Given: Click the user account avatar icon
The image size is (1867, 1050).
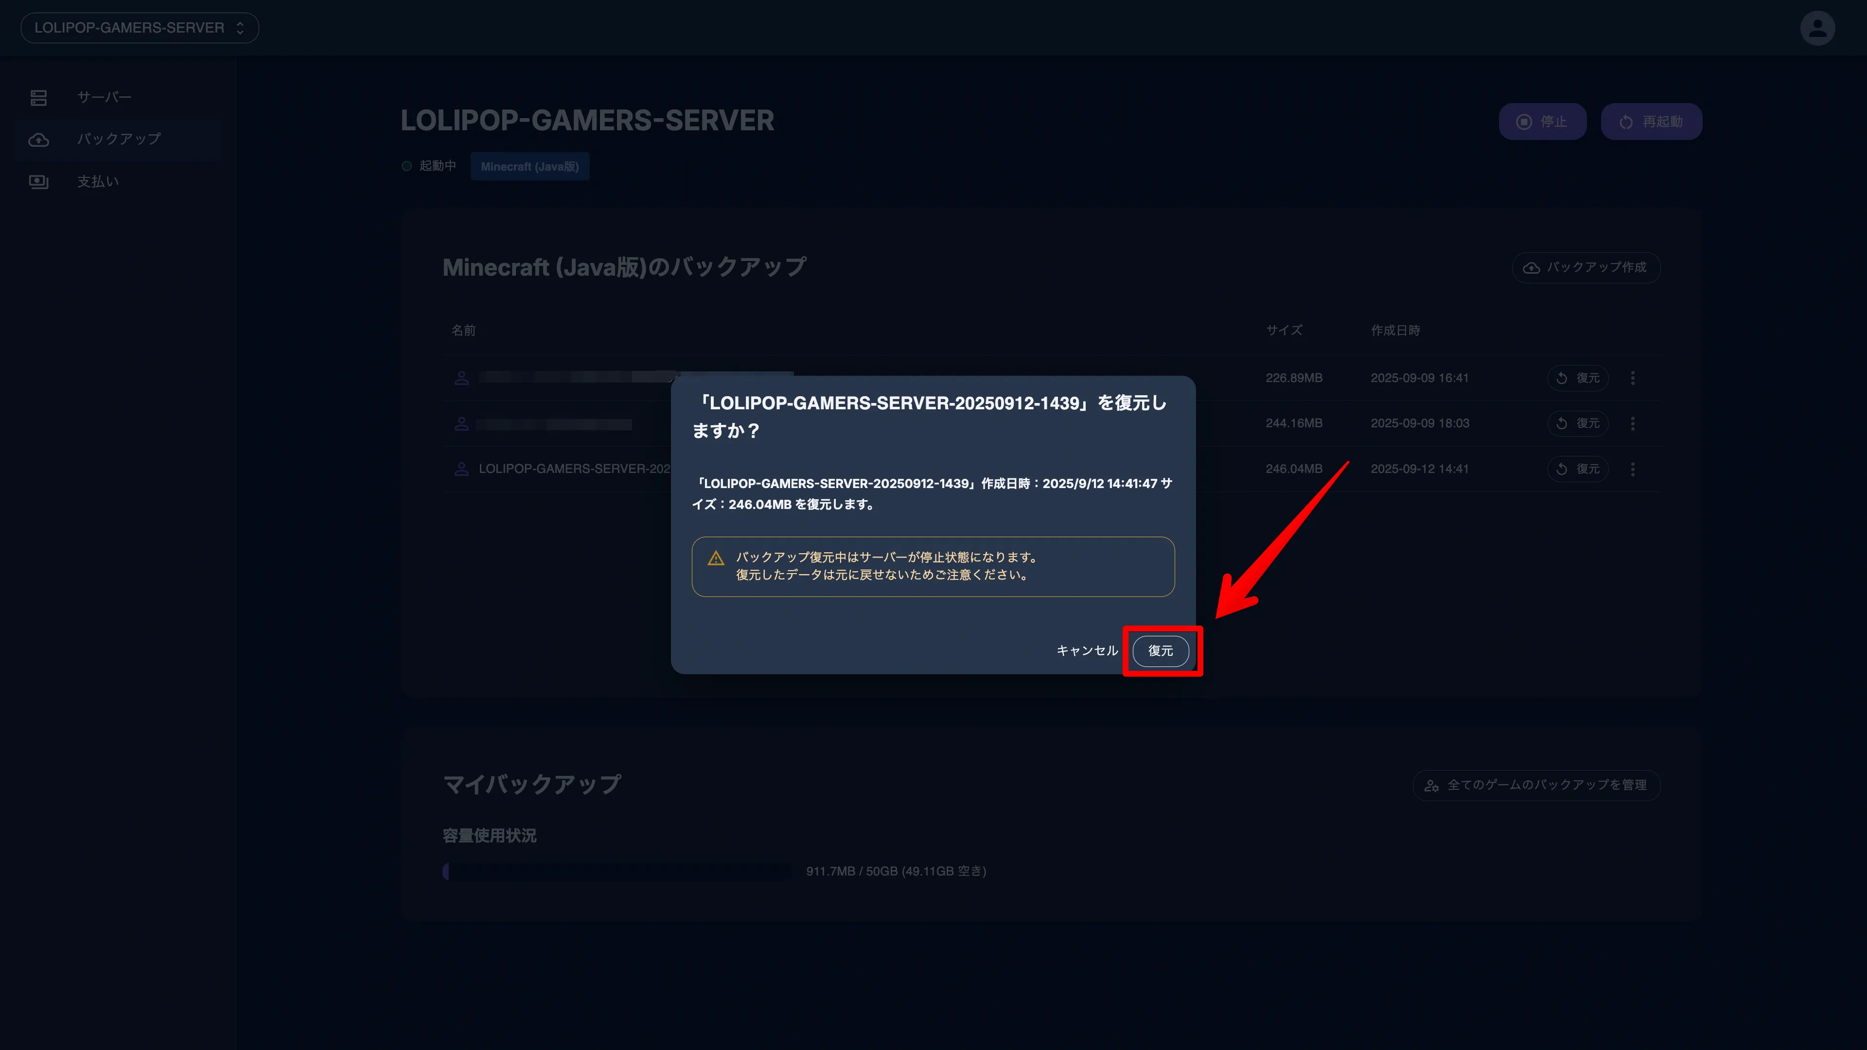Looking at the screenshot, I should coord(1817,28).
